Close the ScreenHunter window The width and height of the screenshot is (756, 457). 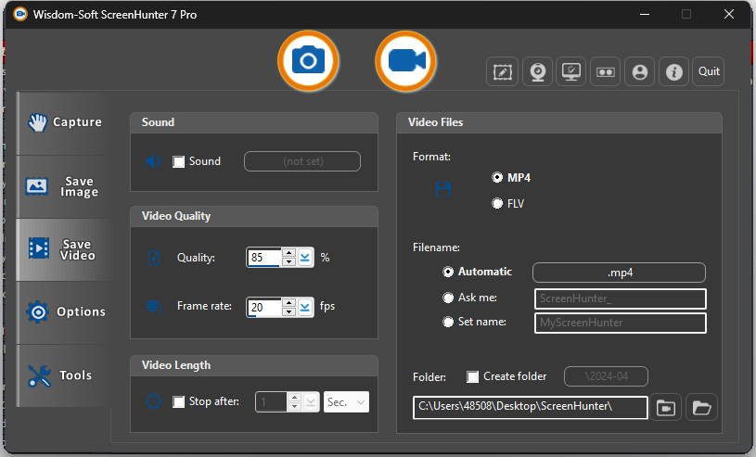(729, 14)
